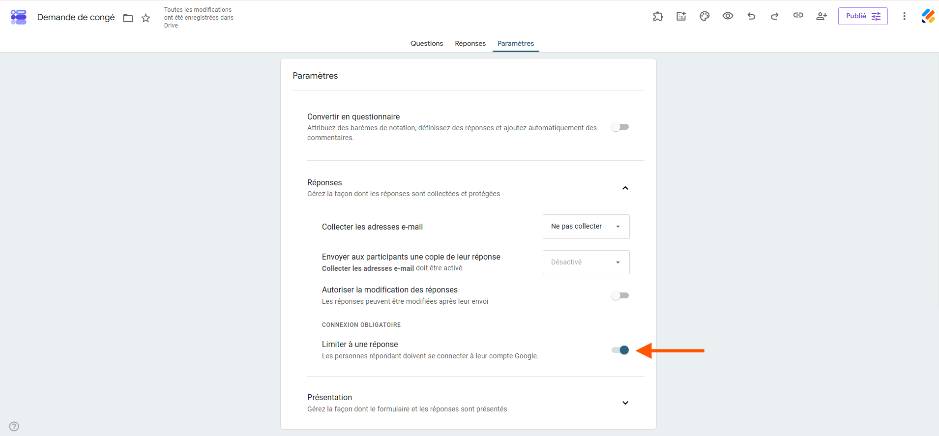939x436 pixels.
Task: Open the add-ons puzzle icon
Action: (x=658, y=16)
